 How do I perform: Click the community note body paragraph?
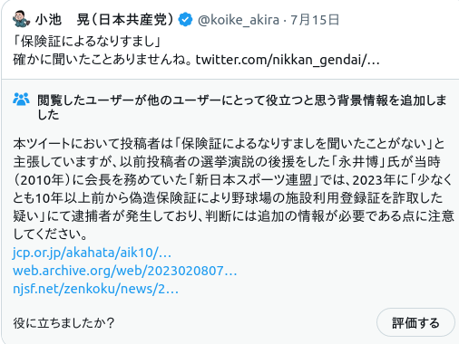(233, 188)
